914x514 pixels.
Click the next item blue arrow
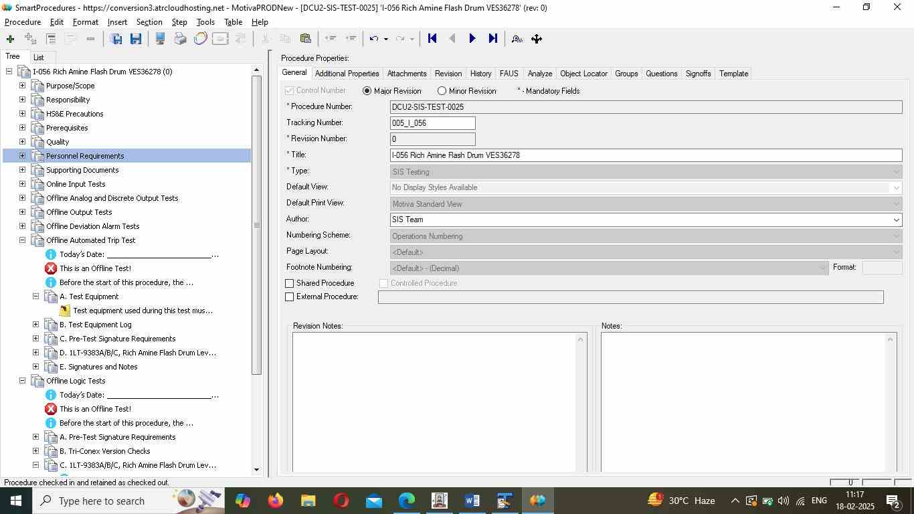[472, 39]
